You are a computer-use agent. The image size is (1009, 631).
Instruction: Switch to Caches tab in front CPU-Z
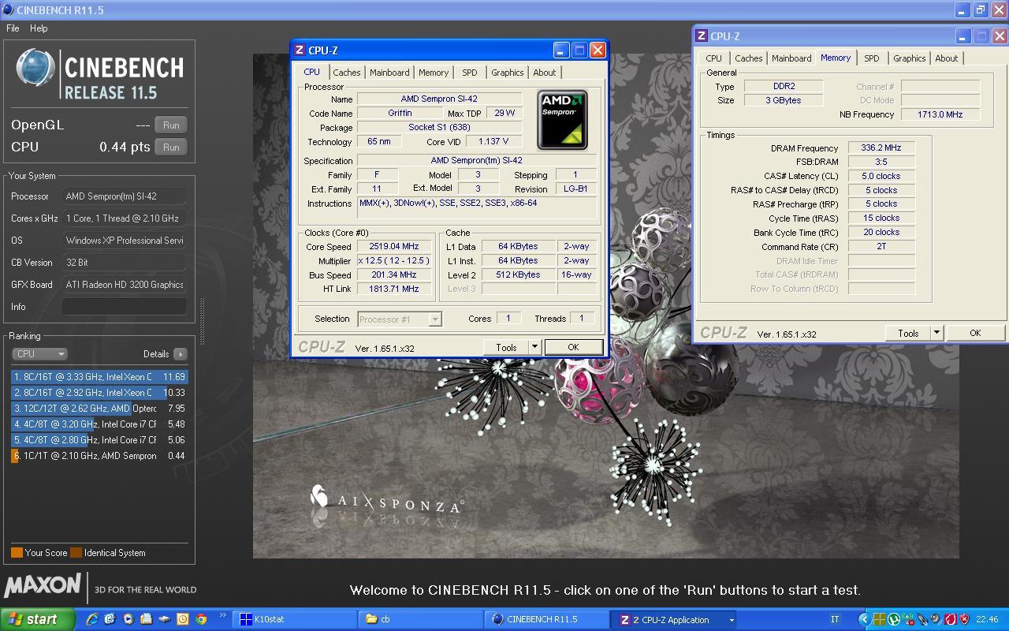pyautogui.click(x=346, y=73)
